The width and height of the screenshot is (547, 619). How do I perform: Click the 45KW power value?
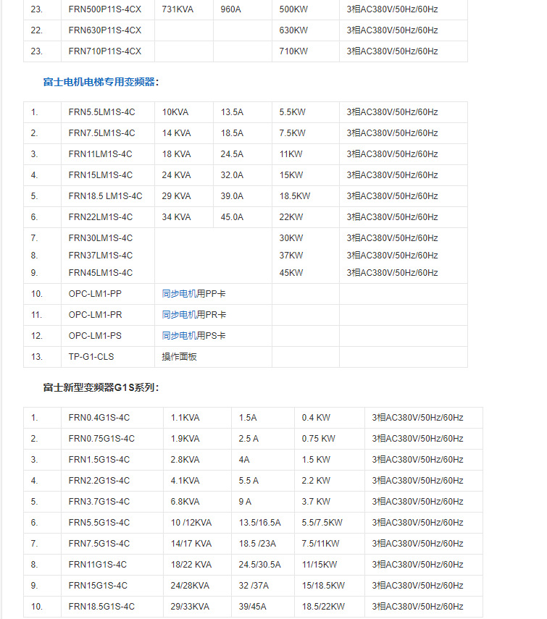pyautogui.click(x=291, y=273)
